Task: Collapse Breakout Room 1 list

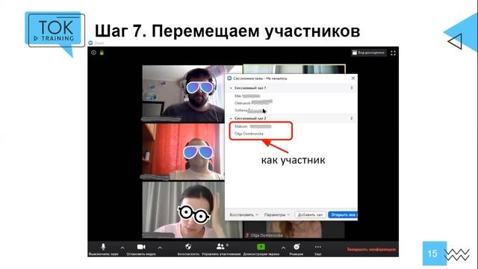Action: [x=231, y=88]
